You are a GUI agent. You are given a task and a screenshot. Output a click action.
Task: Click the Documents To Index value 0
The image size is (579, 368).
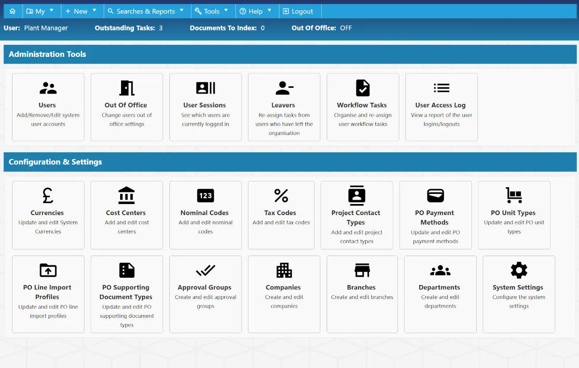(x=263, y=28)
